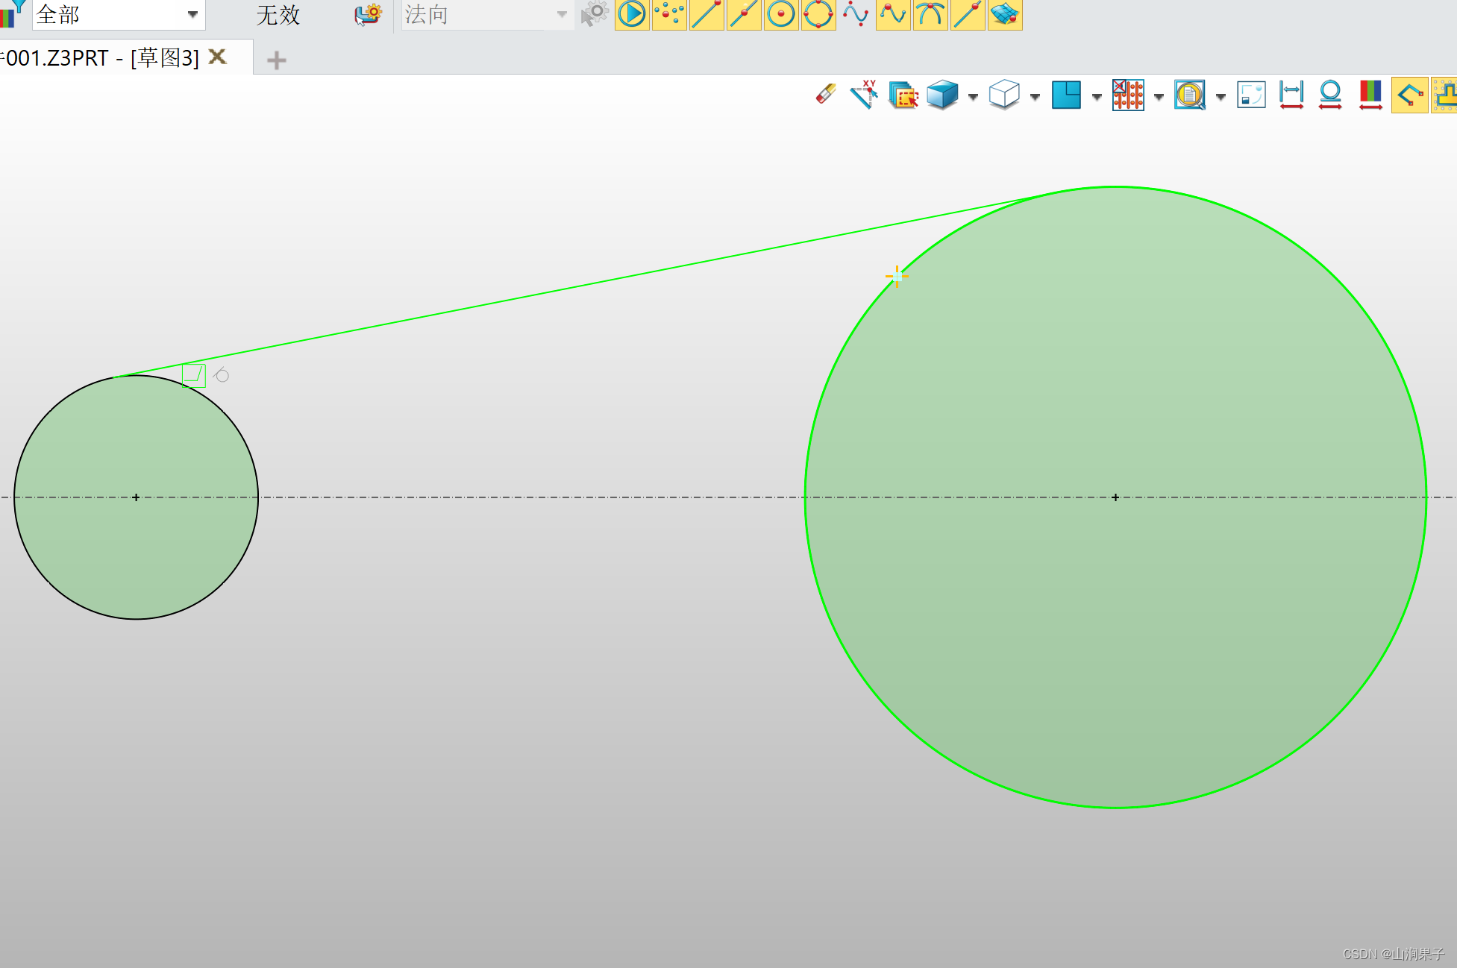Click the surface point snap icon
This screenshot has width=1457, height=968.
click(x=1005, y=14)
